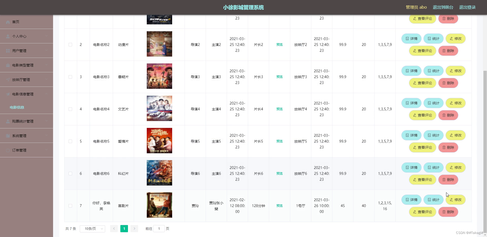487x237 pixels.
Task: Open 预览 link for 你好，李焕英
Action: (279, 206)
